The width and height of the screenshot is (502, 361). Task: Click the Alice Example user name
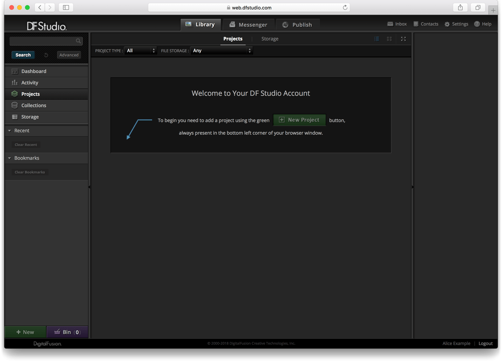click(x=456, y=343)
